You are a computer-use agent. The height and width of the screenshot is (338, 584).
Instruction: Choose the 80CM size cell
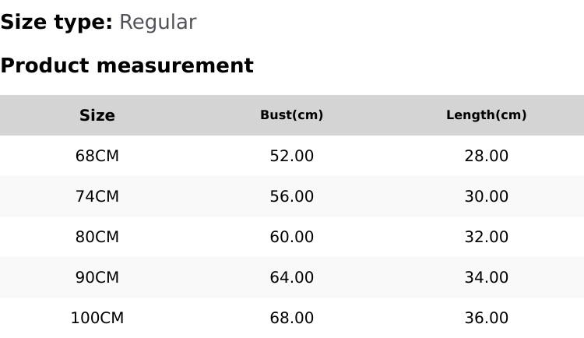coord(97,237)
